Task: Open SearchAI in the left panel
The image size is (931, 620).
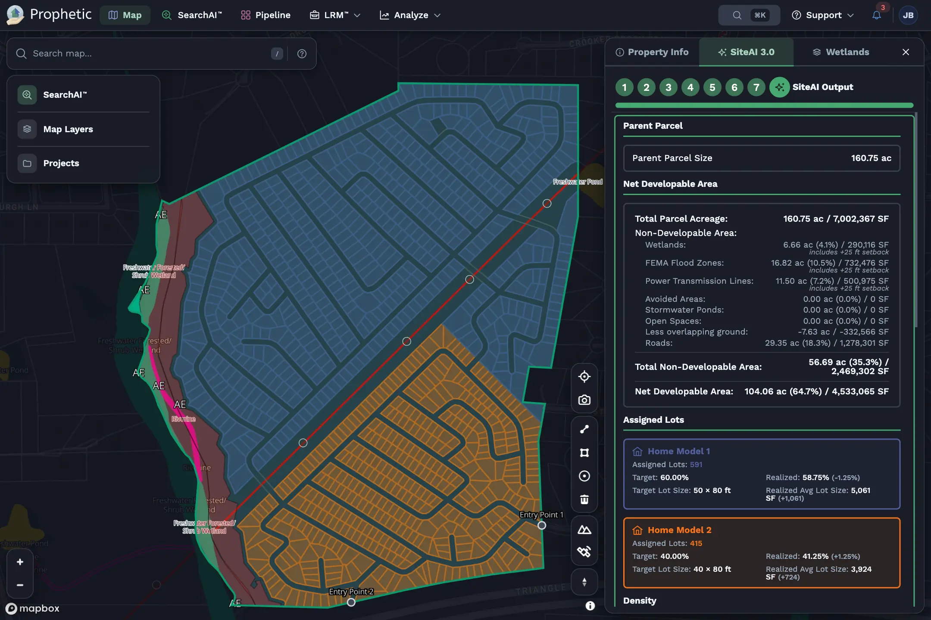Action: click(83, 95)
